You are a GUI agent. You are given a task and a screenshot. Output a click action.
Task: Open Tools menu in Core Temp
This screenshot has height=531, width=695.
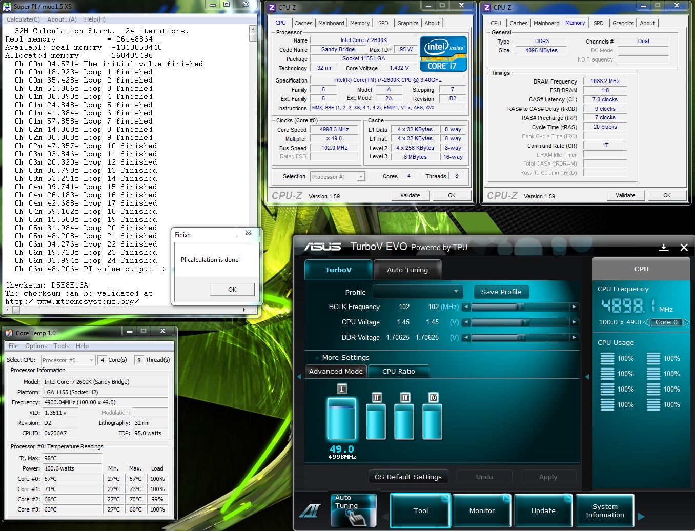coord(61,346)
